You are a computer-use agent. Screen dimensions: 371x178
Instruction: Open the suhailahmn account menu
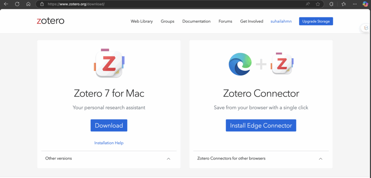coord(281,21)
